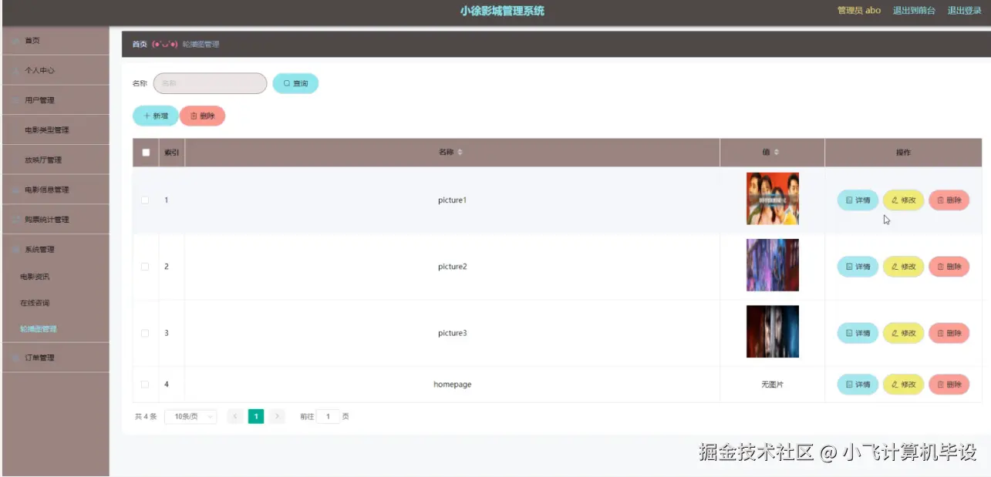Open 首页 in the sidebar
This screenshot has height=477, width=991.
(56, 40)
